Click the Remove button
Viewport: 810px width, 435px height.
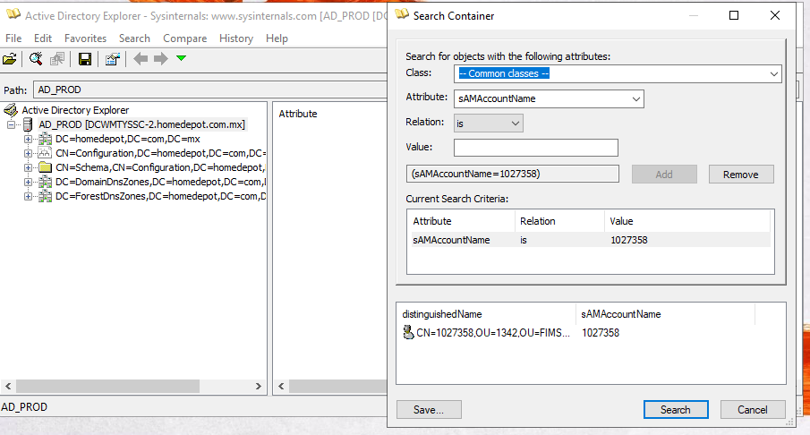(741, 175)
